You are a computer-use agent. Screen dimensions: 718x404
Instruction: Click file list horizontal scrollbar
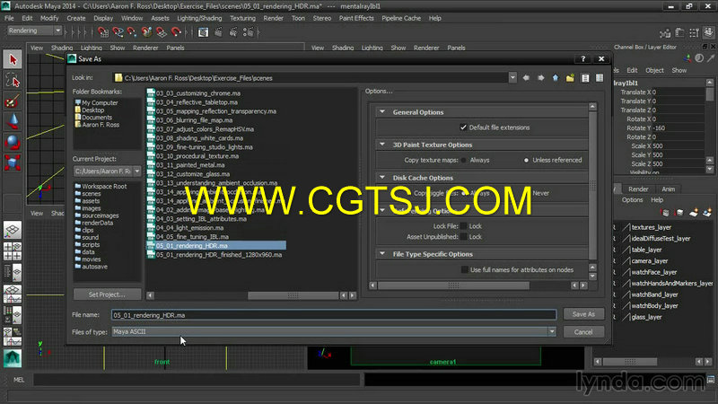(x=293, y=295)
